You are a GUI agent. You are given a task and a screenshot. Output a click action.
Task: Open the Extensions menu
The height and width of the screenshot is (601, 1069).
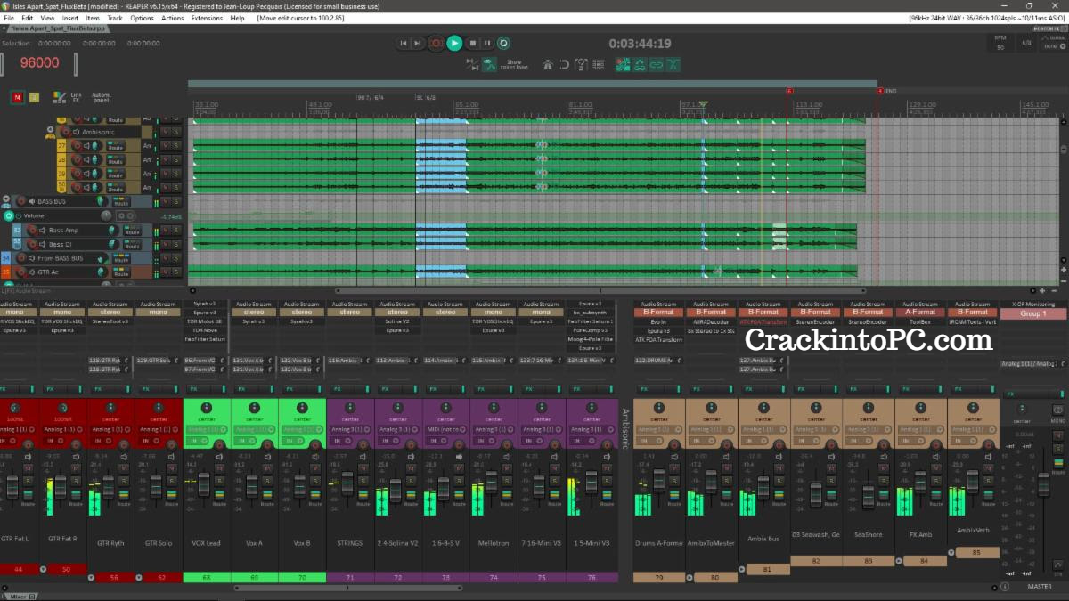207,18
